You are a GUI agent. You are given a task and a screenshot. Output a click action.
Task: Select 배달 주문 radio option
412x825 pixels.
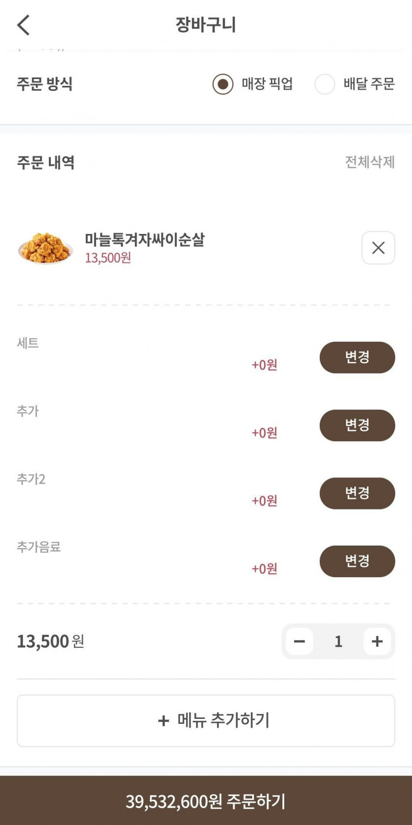[325, 84]
